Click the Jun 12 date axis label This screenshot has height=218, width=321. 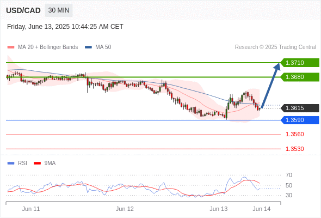[x=125, y=209]
